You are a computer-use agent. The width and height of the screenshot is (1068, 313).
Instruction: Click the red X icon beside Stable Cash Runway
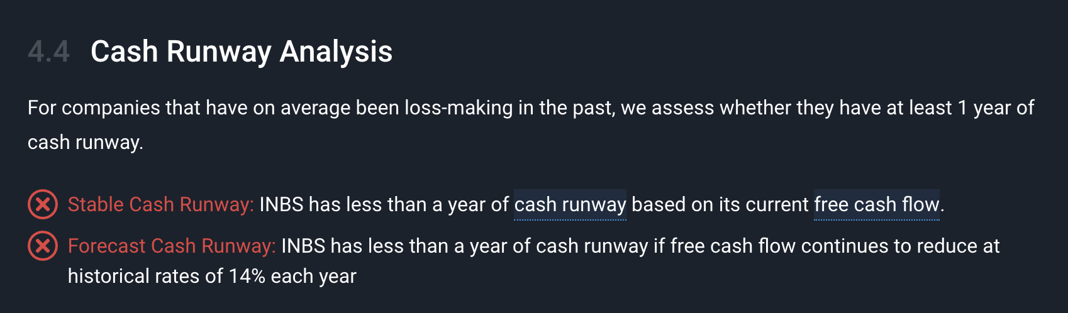(x=43, y=204)
